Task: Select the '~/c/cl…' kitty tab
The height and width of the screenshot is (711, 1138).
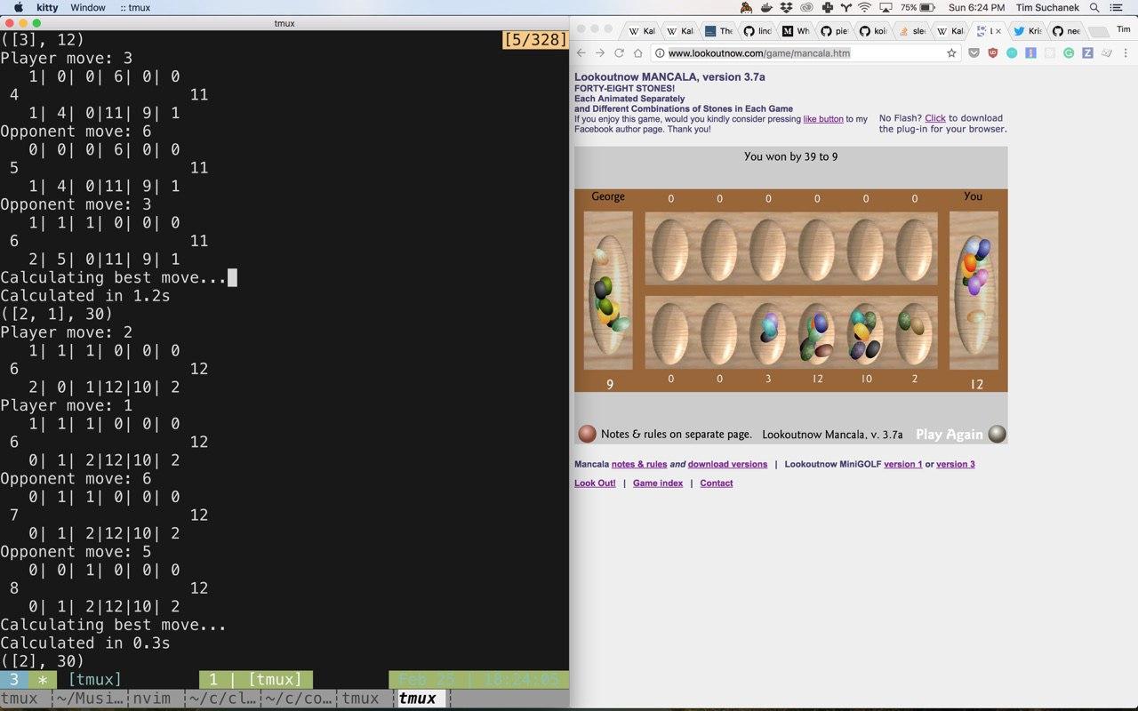Action: coord(222,699)
